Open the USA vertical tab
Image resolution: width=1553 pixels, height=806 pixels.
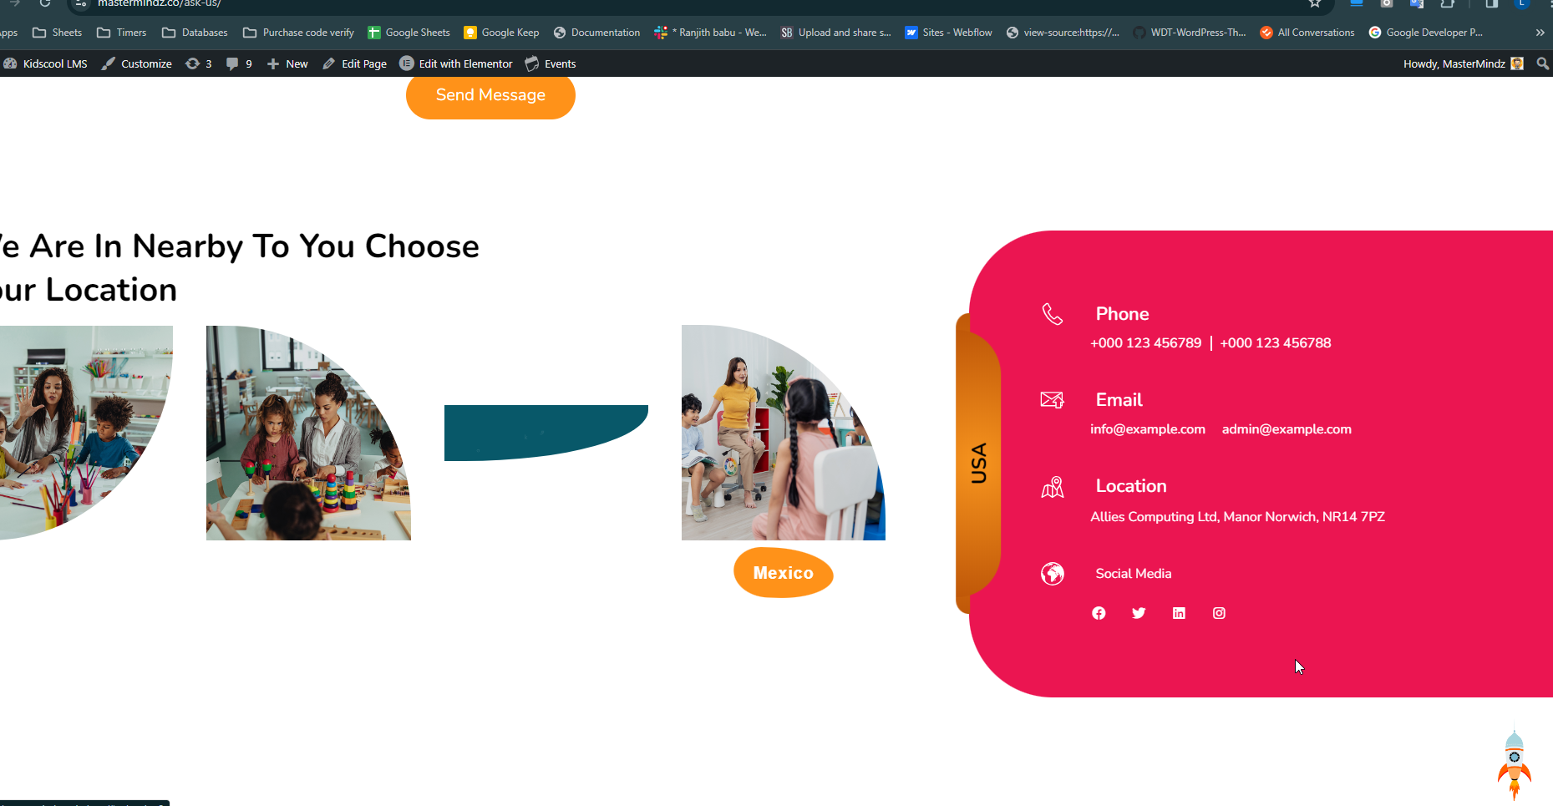pyautogui.click(x=978, y=463)
